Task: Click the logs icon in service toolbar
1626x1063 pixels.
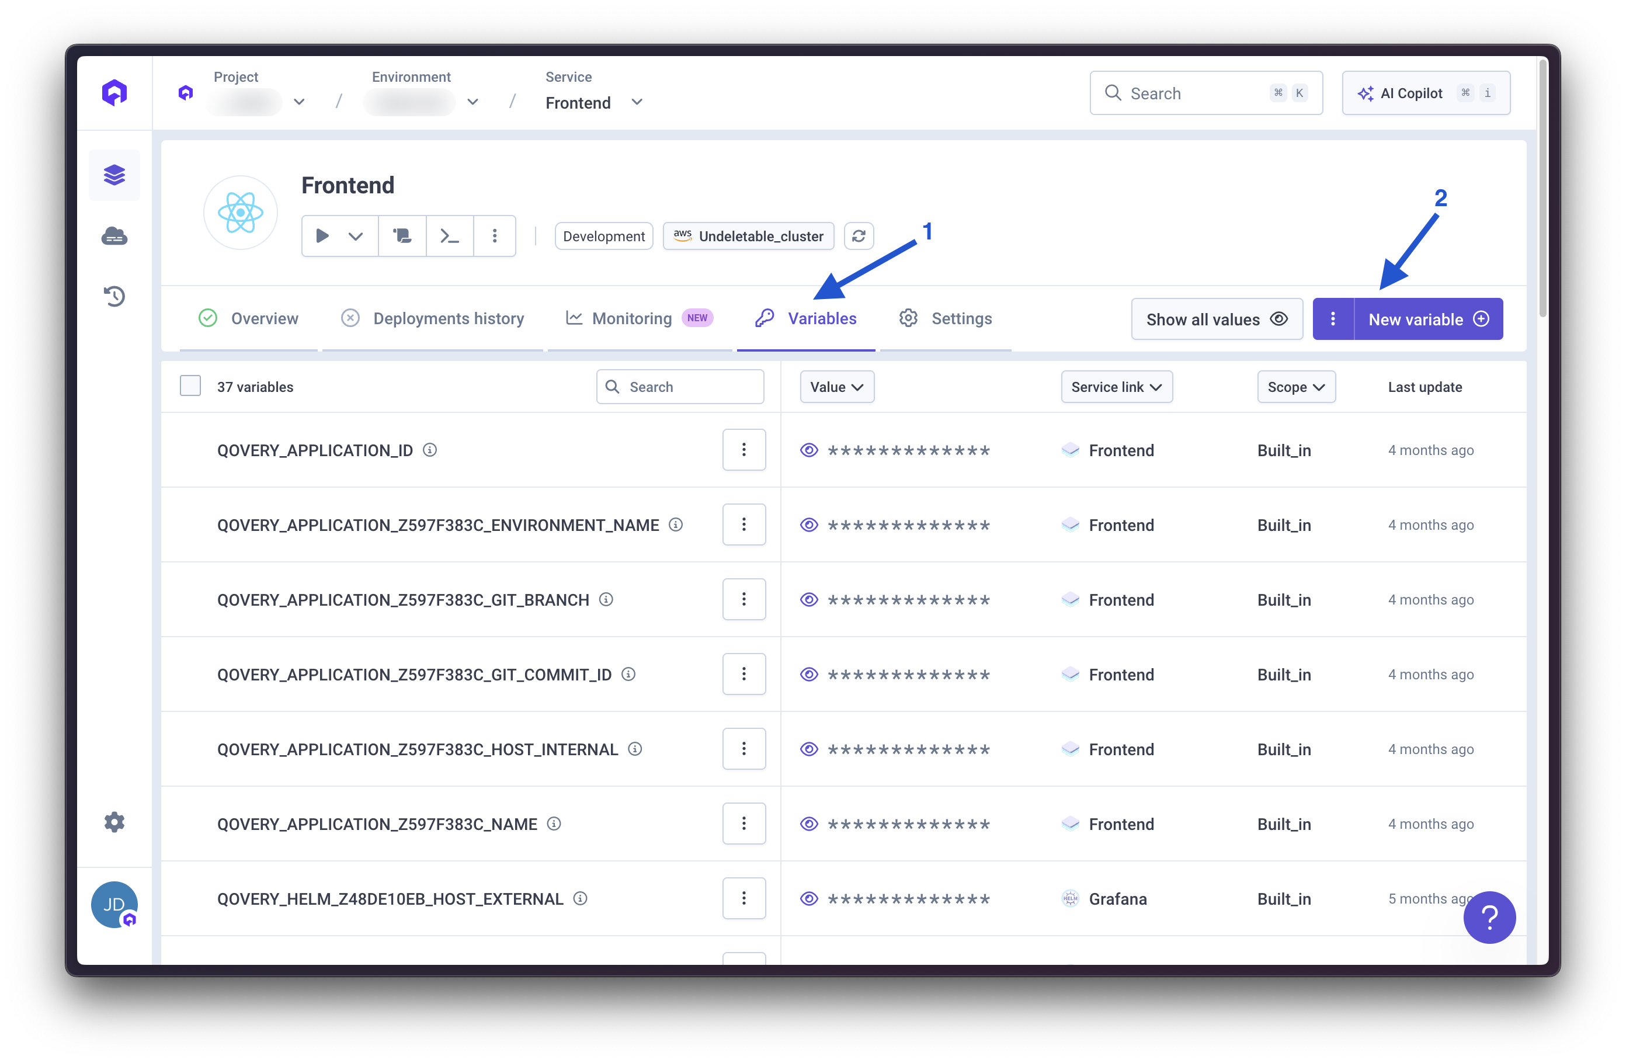Action: tap(402, 237)
